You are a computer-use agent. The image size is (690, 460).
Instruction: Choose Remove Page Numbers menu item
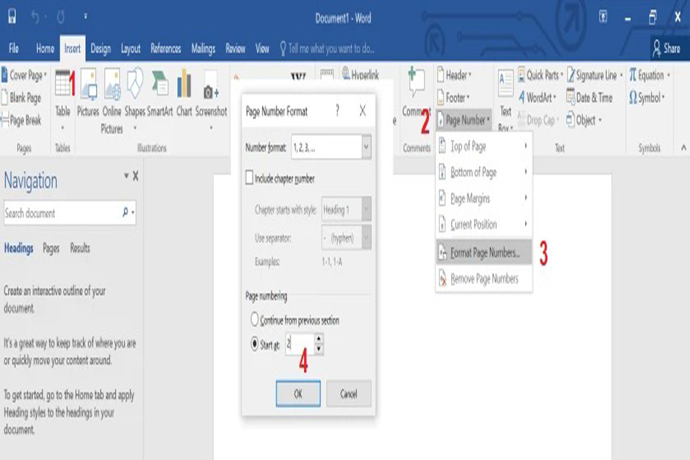pyautogui.click(x=484, y=279)
